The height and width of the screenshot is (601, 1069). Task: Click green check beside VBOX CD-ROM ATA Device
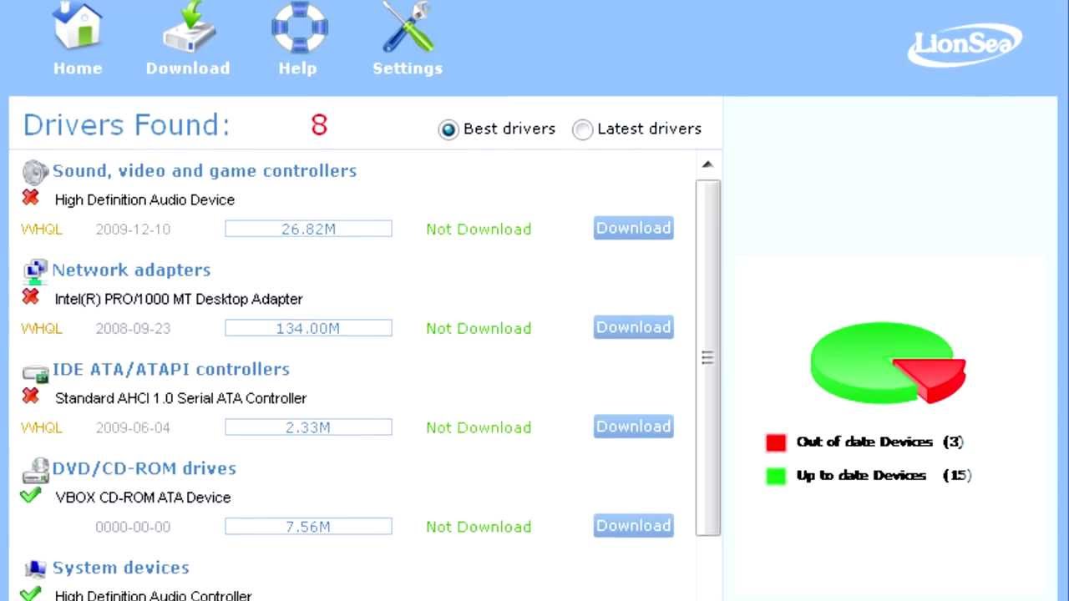pyautogui.click(x=31, y=495)
